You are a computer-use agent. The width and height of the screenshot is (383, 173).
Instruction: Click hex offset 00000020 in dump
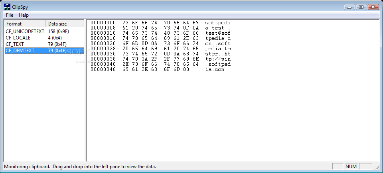coord(103,43)
